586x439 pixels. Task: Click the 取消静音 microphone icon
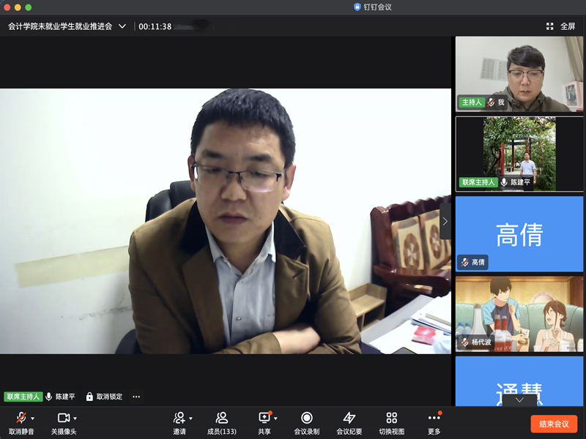[21, 418]
